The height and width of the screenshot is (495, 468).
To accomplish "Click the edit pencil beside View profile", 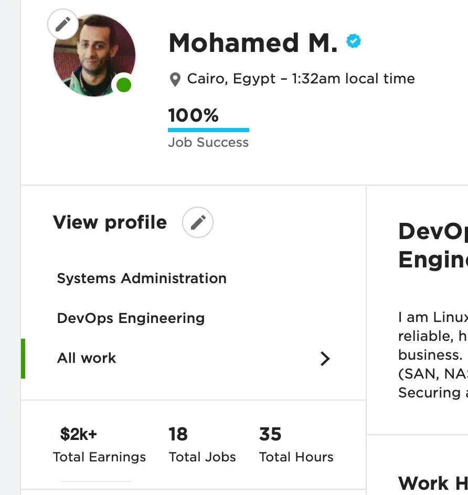I will 198,222.
